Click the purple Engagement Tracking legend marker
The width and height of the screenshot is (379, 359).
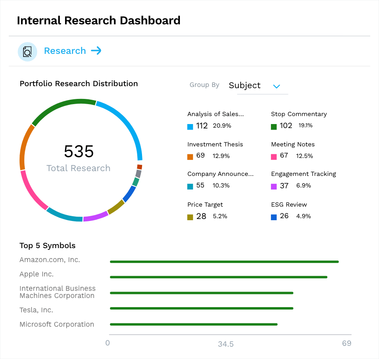274,185
